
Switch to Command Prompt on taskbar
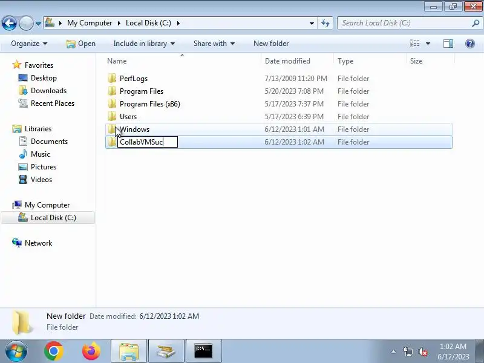click(203, 351)
